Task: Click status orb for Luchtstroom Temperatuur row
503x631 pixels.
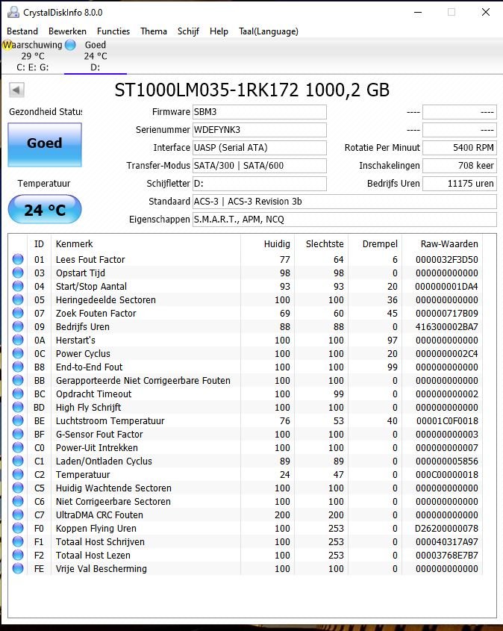Action: tap(18, 420)
